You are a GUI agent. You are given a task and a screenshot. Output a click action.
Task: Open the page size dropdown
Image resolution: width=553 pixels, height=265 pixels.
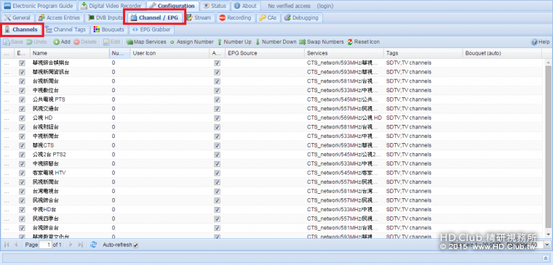pos(546,245)
